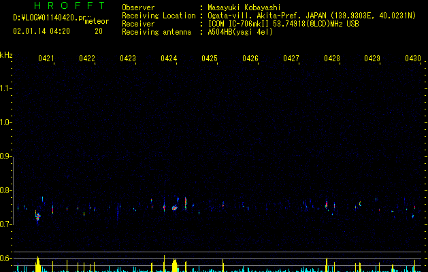The height and width of the screenshot is (272, 428).
Task: Click receiver value ICOM IC-706mkII
Action: [239, 24]
